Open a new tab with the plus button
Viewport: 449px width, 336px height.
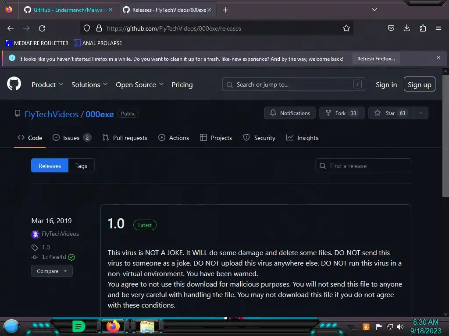(x=226, y=10)
